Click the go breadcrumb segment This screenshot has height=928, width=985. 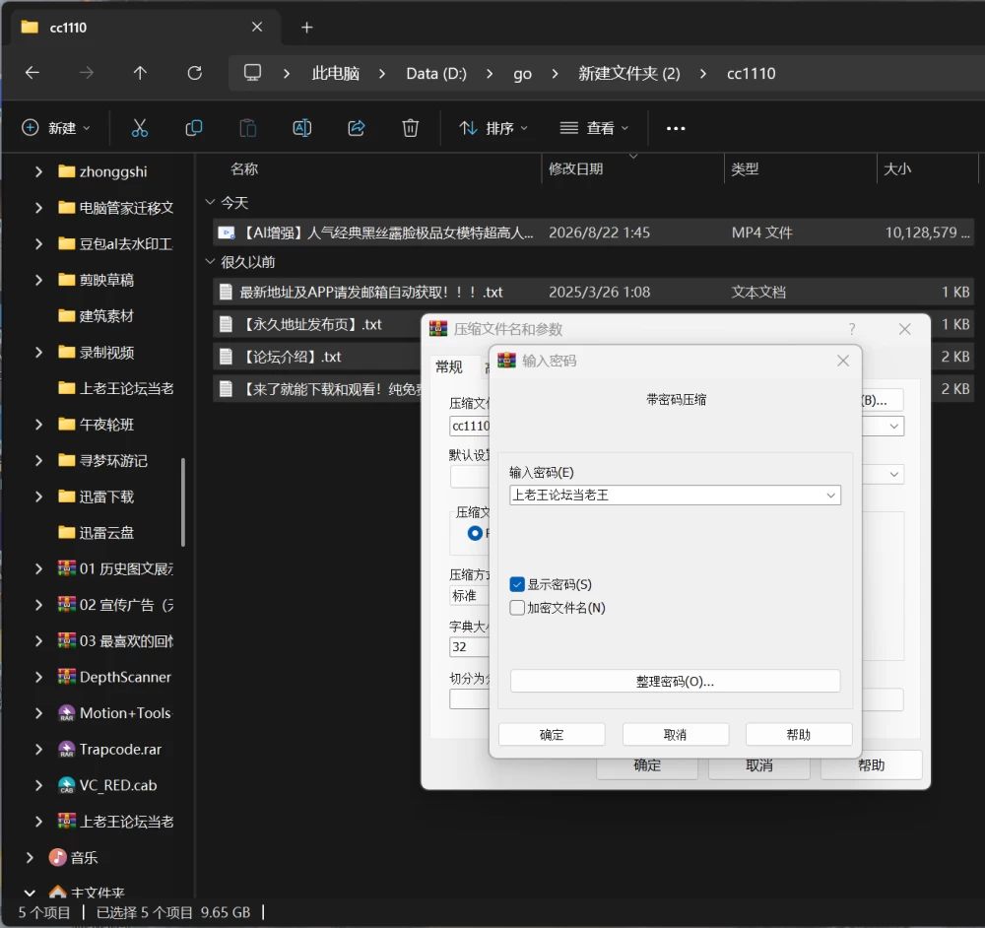[522, 74]
